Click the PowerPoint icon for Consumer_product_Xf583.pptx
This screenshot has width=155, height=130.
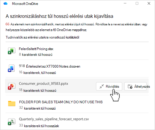(11, 86)
